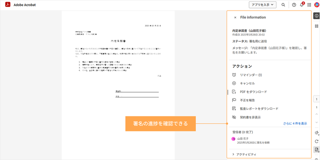This screenshot has height=160, width=320.
Task: Open the four-squares tools icon in right rail
Action: point(317,26)
